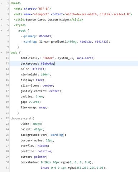
Task: Click the content attribute name on line 3
Action: [x=57, y=14]
